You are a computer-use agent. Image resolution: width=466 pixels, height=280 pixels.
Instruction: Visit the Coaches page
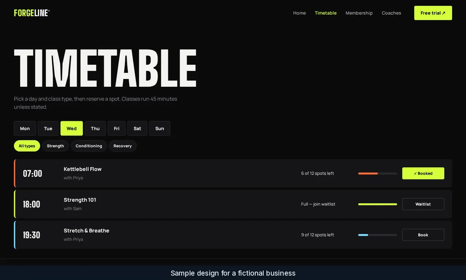point(391,13)
